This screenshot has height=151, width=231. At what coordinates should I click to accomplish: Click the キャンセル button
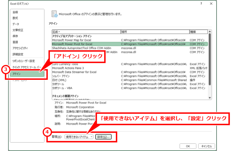click(207, 146)
